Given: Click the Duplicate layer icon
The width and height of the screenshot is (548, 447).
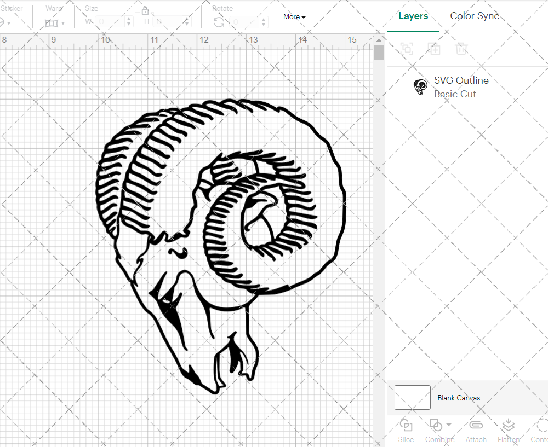Looking at the screenshot, I should click(x=434, y=49).
